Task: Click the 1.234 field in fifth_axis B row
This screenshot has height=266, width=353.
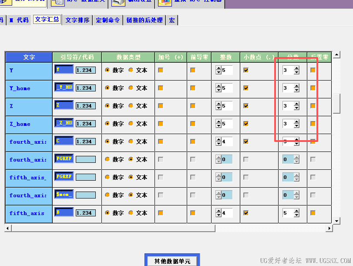Action: 86,212
